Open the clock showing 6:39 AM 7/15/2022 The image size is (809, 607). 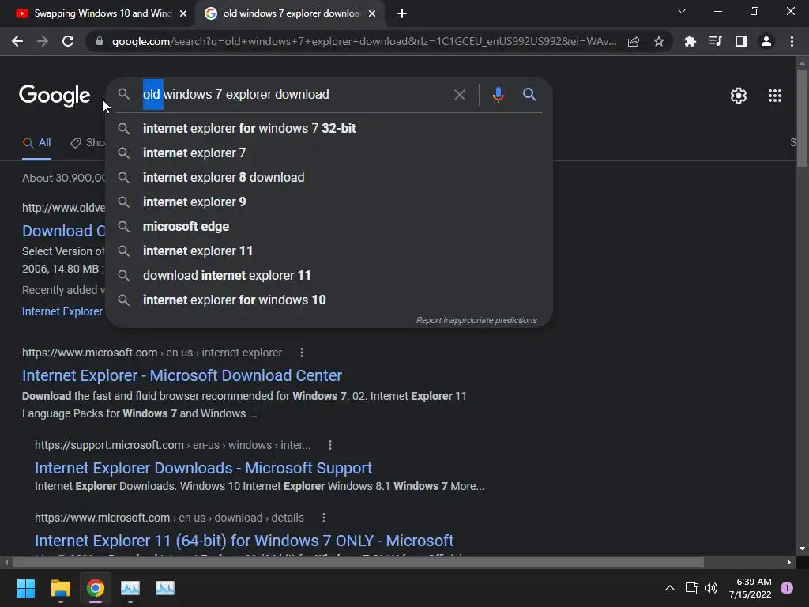(x=750, y=588)
